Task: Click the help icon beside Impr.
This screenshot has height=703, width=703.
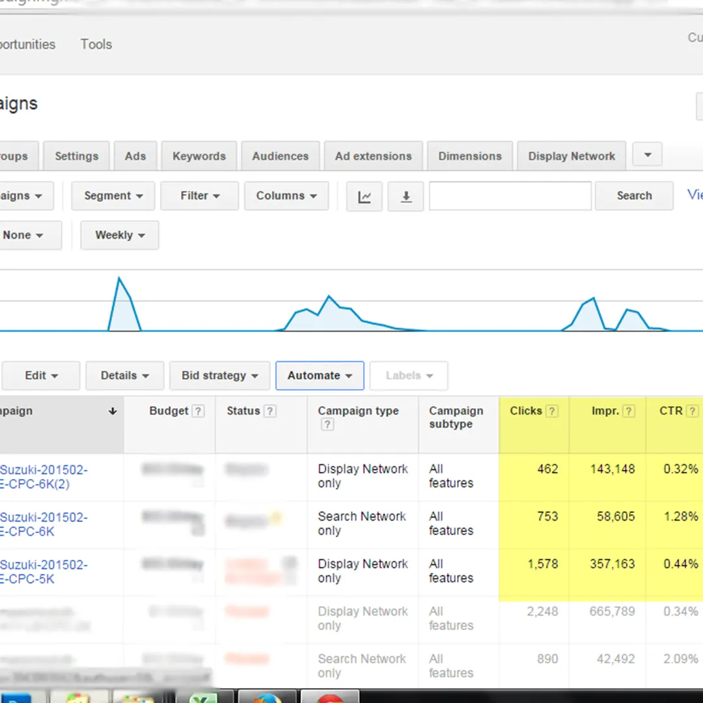Action: click(x=629, y=411)
